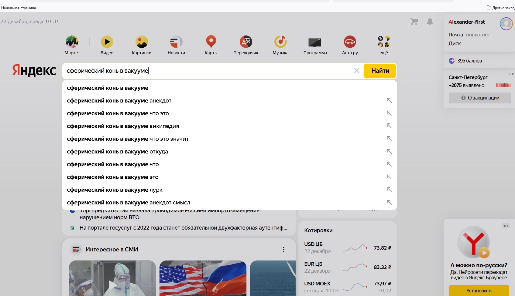Insert suggestion 'анекдот смысл' via its arrow icon

(x=389, y=202)
